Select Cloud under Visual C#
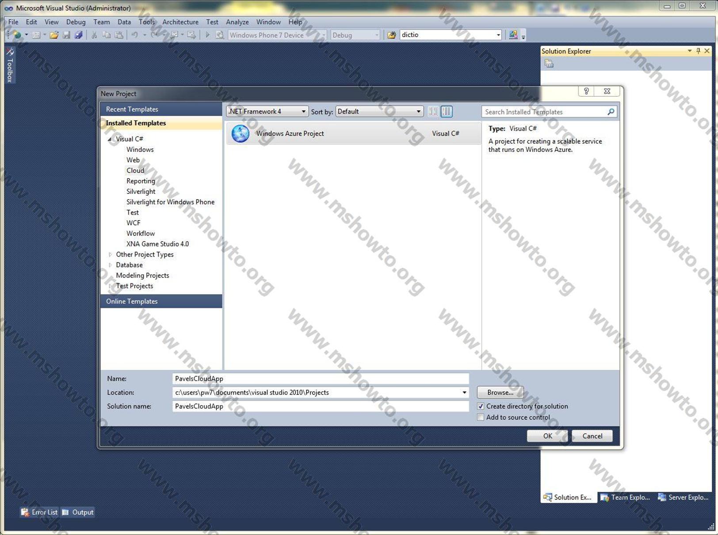The width and height of the screenshot is (718, 535). [x=135, y=171]
